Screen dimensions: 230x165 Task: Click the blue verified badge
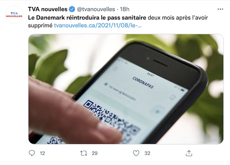point(72,9)
